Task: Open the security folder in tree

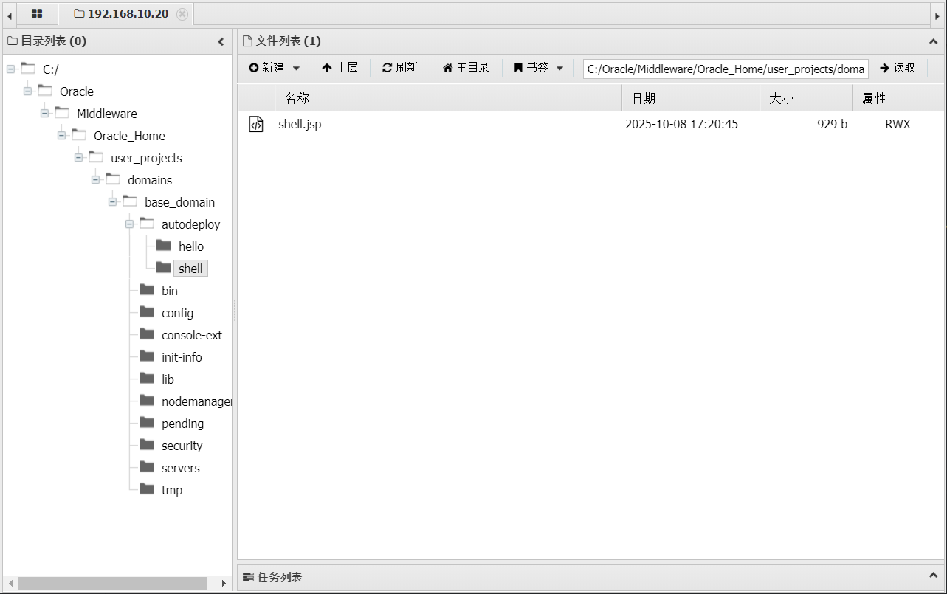Action: [x=182, y=446]
